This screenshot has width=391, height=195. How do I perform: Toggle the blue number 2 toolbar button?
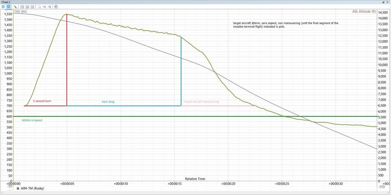coord(8,7)
